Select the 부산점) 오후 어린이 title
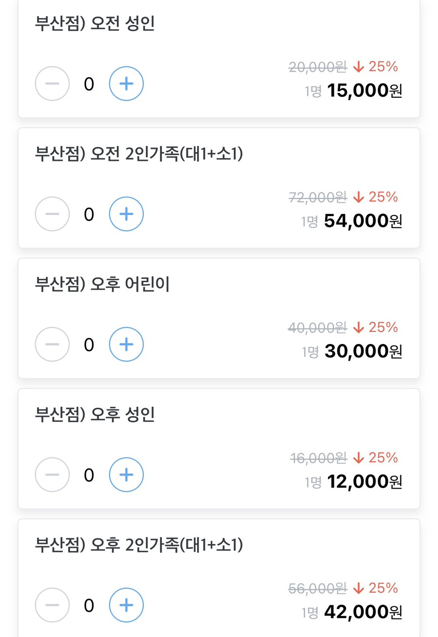The image size is (438, 637). pos(102,285)
